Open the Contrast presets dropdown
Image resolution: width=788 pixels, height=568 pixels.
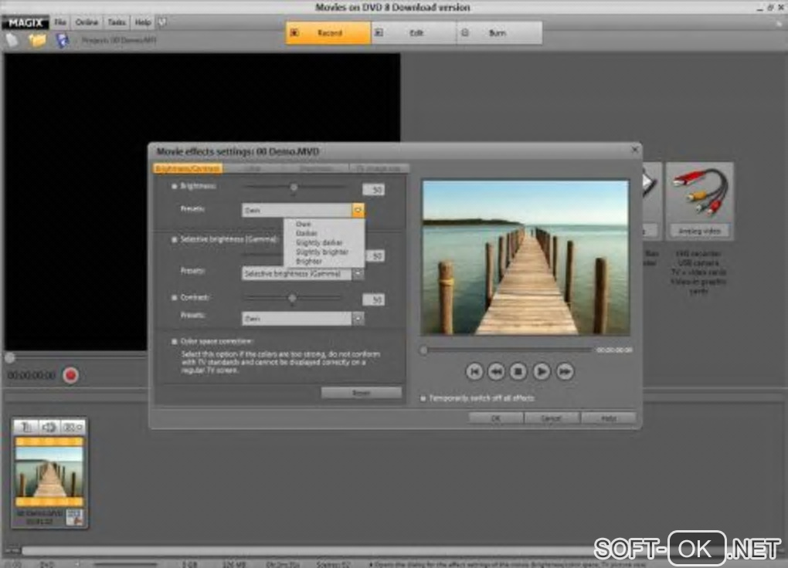pyautogui.click(x=358, y=319)
